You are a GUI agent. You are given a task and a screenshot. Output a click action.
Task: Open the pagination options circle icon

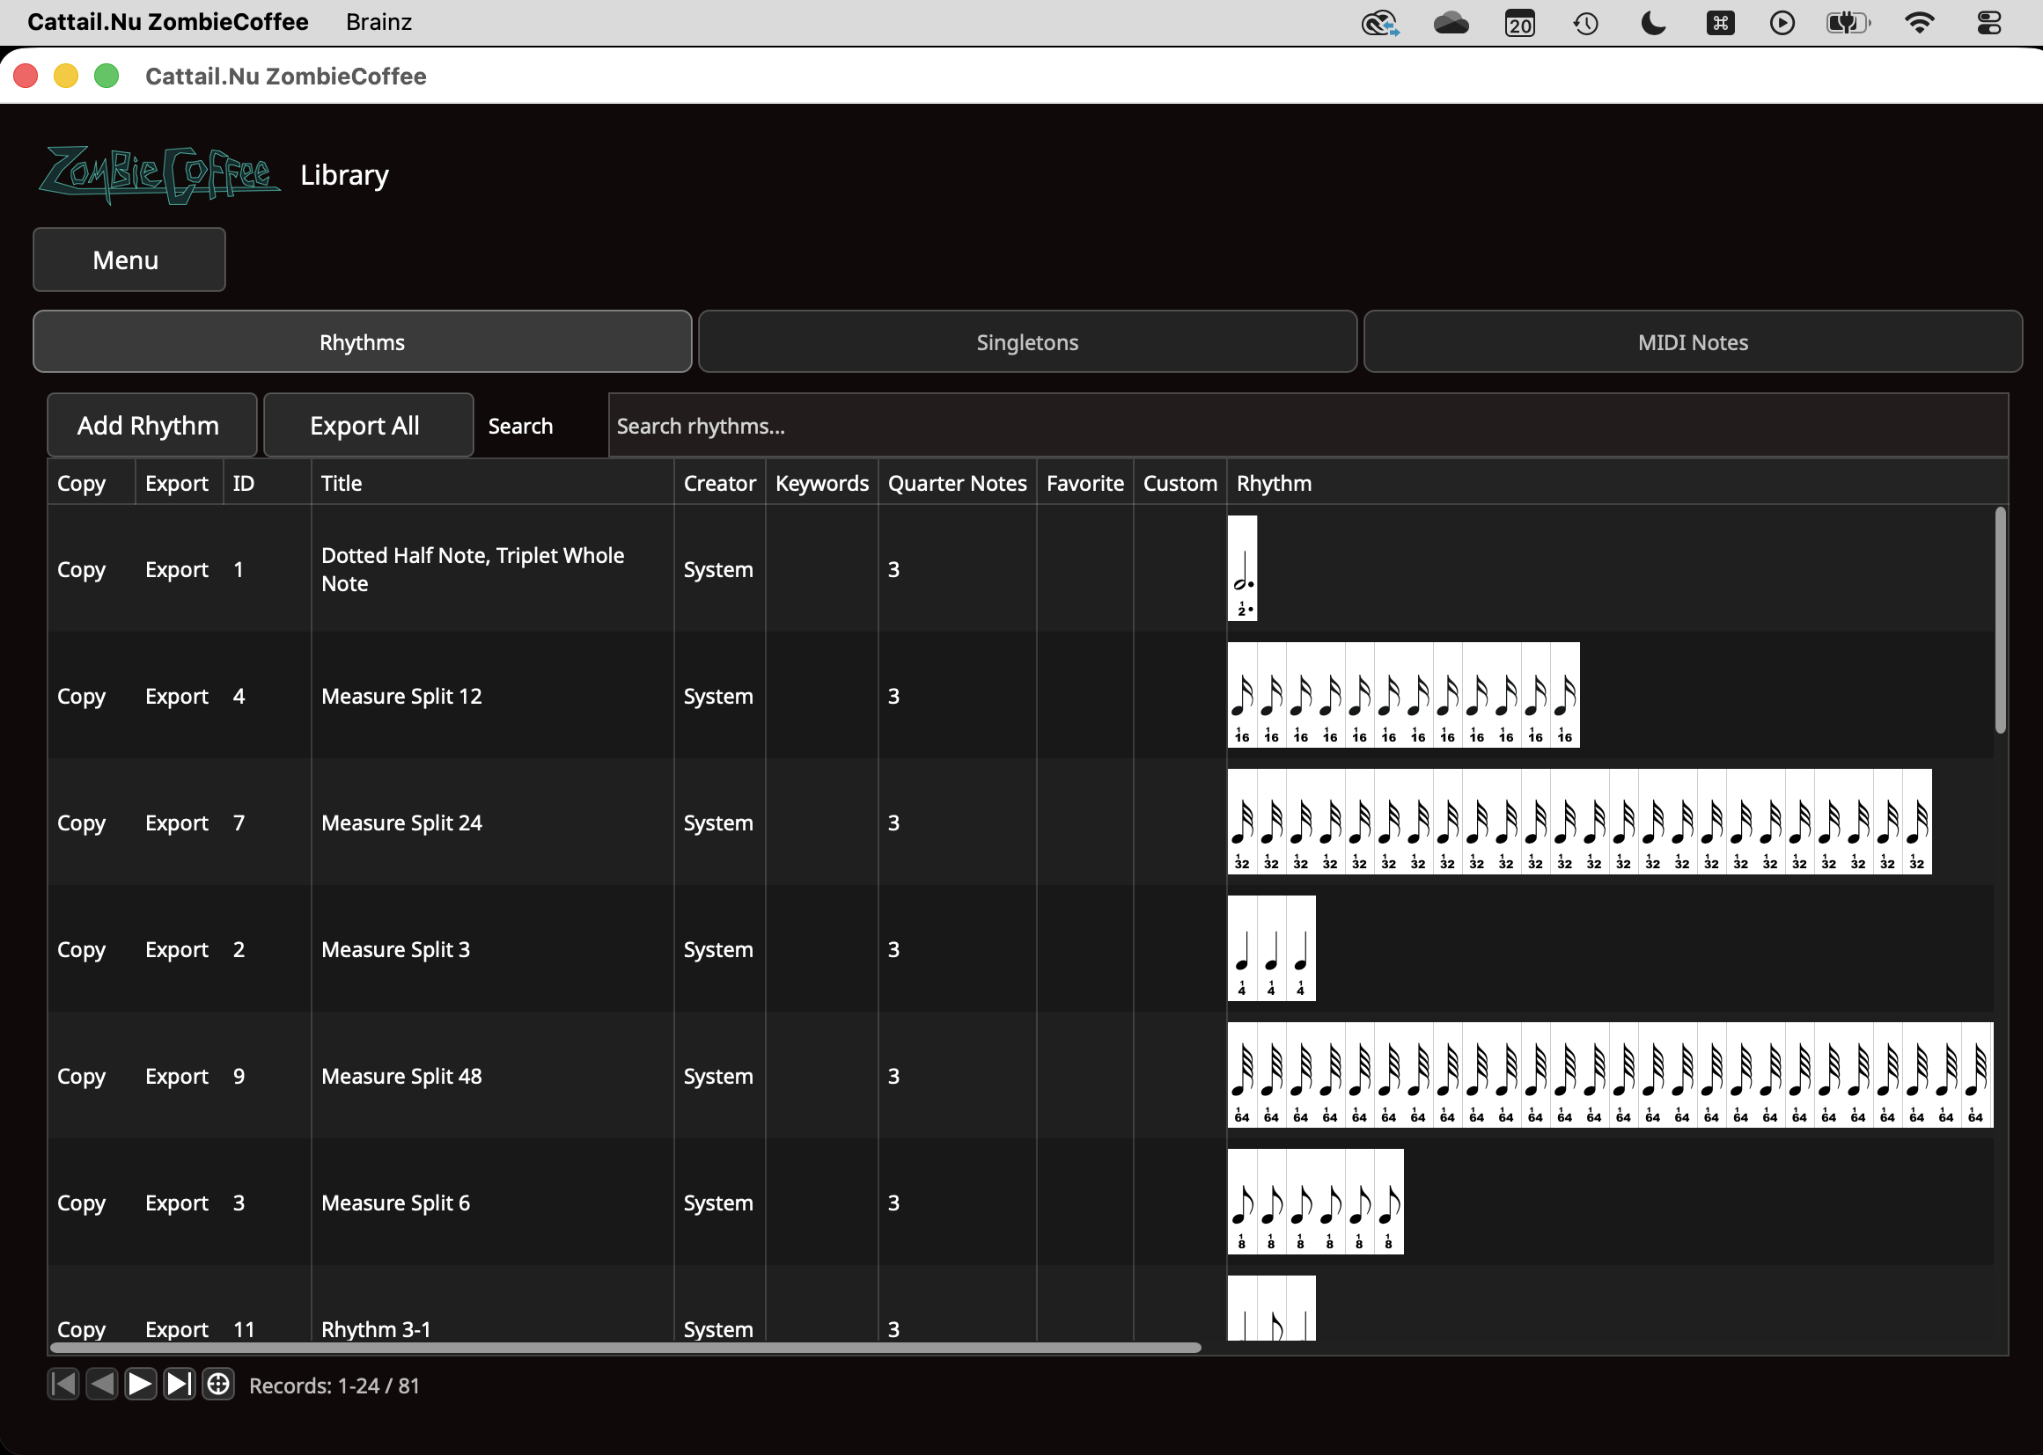[x=217, y=1386]
